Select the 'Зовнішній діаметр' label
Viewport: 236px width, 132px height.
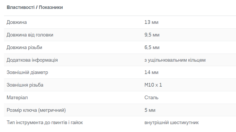click(x=27, y=72)
